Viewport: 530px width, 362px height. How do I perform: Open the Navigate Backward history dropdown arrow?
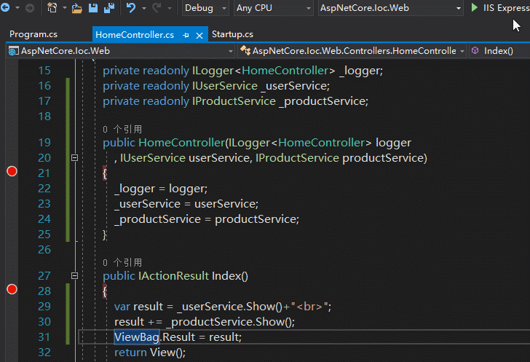[x=17, y=8]
